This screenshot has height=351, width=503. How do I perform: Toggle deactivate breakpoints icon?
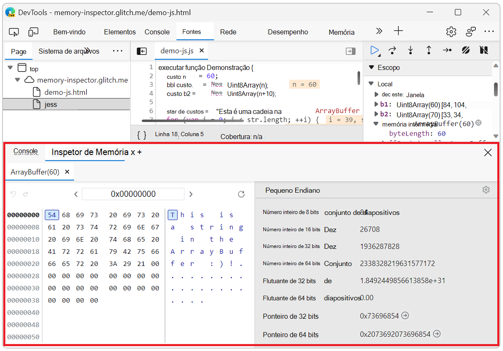coord(466,50)
